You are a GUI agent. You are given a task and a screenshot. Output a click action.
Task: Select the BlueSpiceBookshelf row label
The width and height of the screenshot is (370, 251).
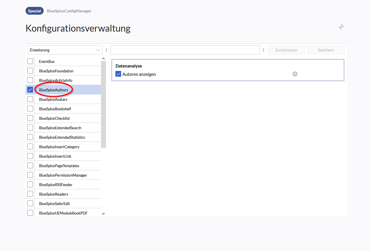pos(55,109)
